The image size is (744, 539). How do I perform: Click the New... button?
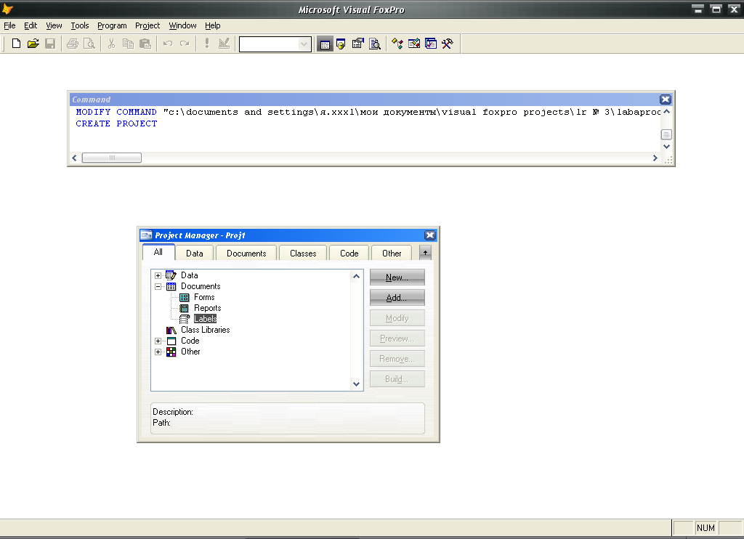pos(397,277)
